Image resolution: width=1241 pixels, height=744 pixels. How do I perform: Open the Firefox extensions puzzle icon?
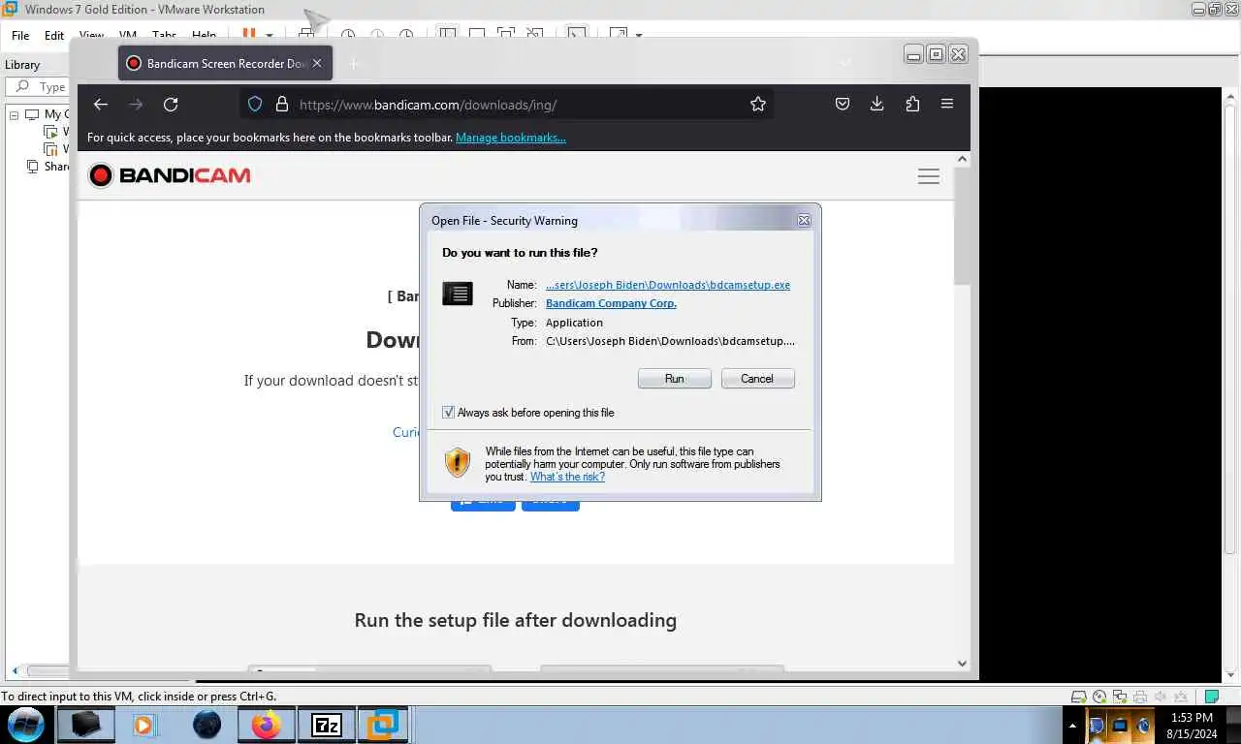[912, 105]
